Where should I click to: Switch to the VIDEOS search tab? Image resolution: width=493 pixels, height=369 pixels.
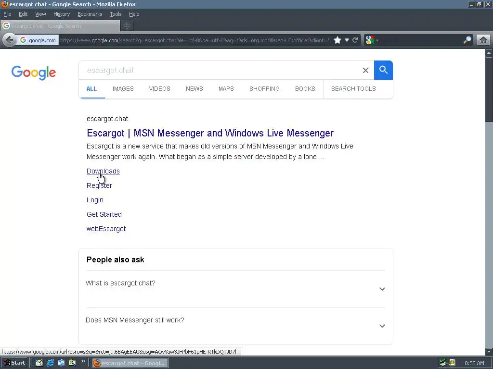[159, 89]
